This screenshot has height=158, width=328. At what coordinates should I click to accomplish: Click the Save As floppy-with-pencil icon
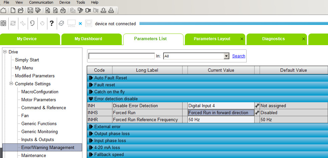(x=38, y=10)
